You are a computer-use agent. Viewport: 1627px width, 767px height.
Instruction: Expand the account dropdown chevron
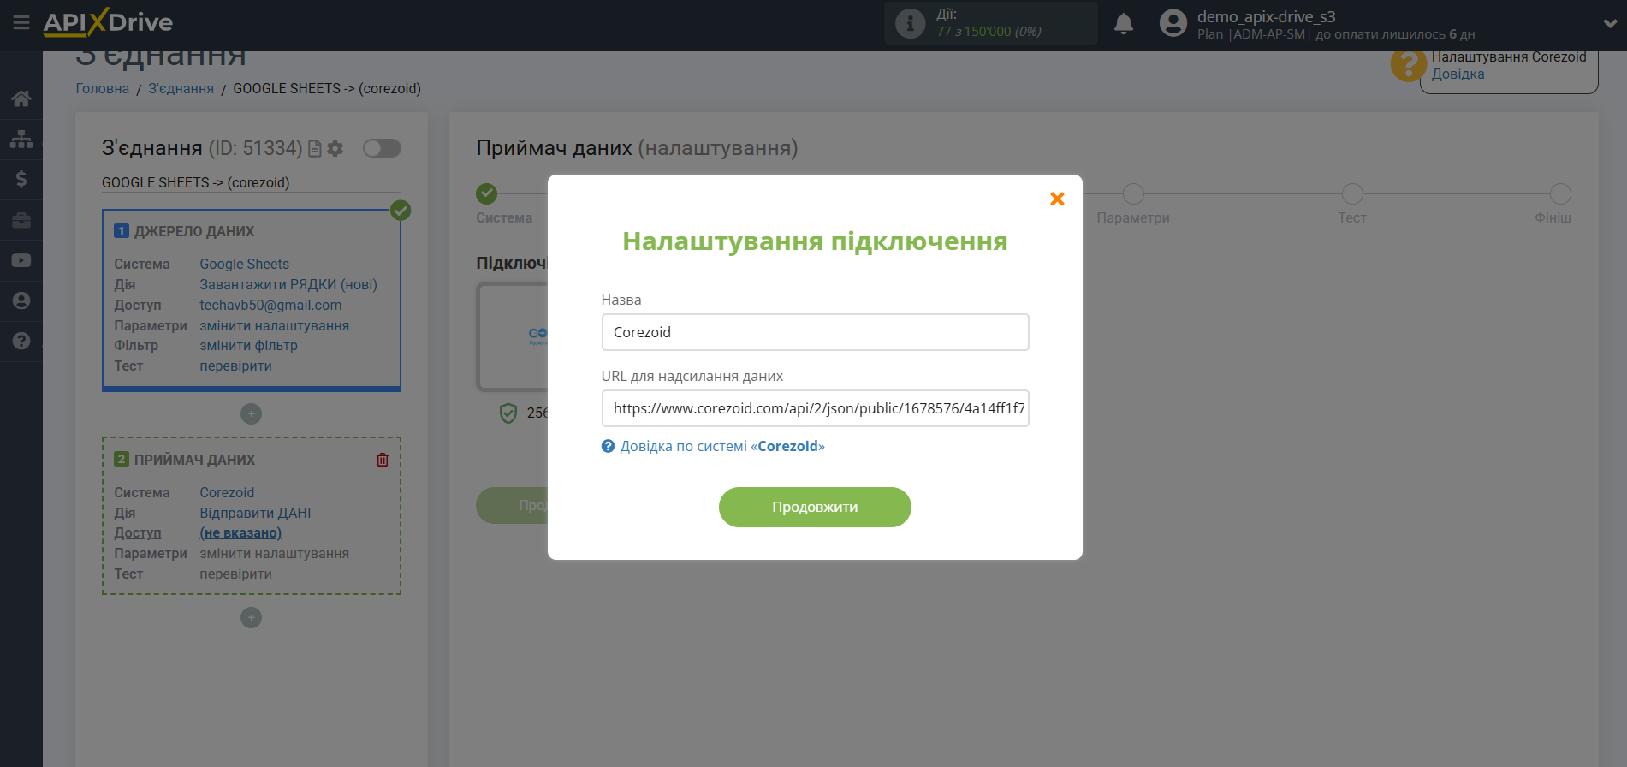point(1610,23)
